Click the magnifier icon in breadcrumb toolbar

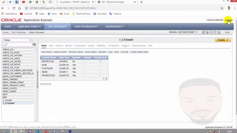(x=215, y=32)
